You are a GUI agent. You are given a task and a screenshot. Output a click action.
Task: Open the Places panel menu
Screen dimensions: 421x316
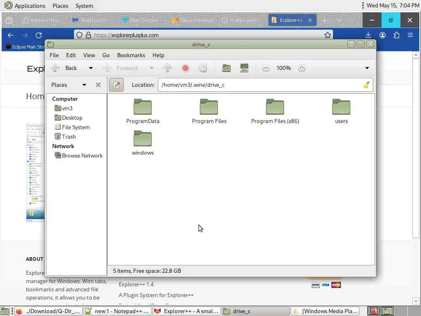click(60, 6)
